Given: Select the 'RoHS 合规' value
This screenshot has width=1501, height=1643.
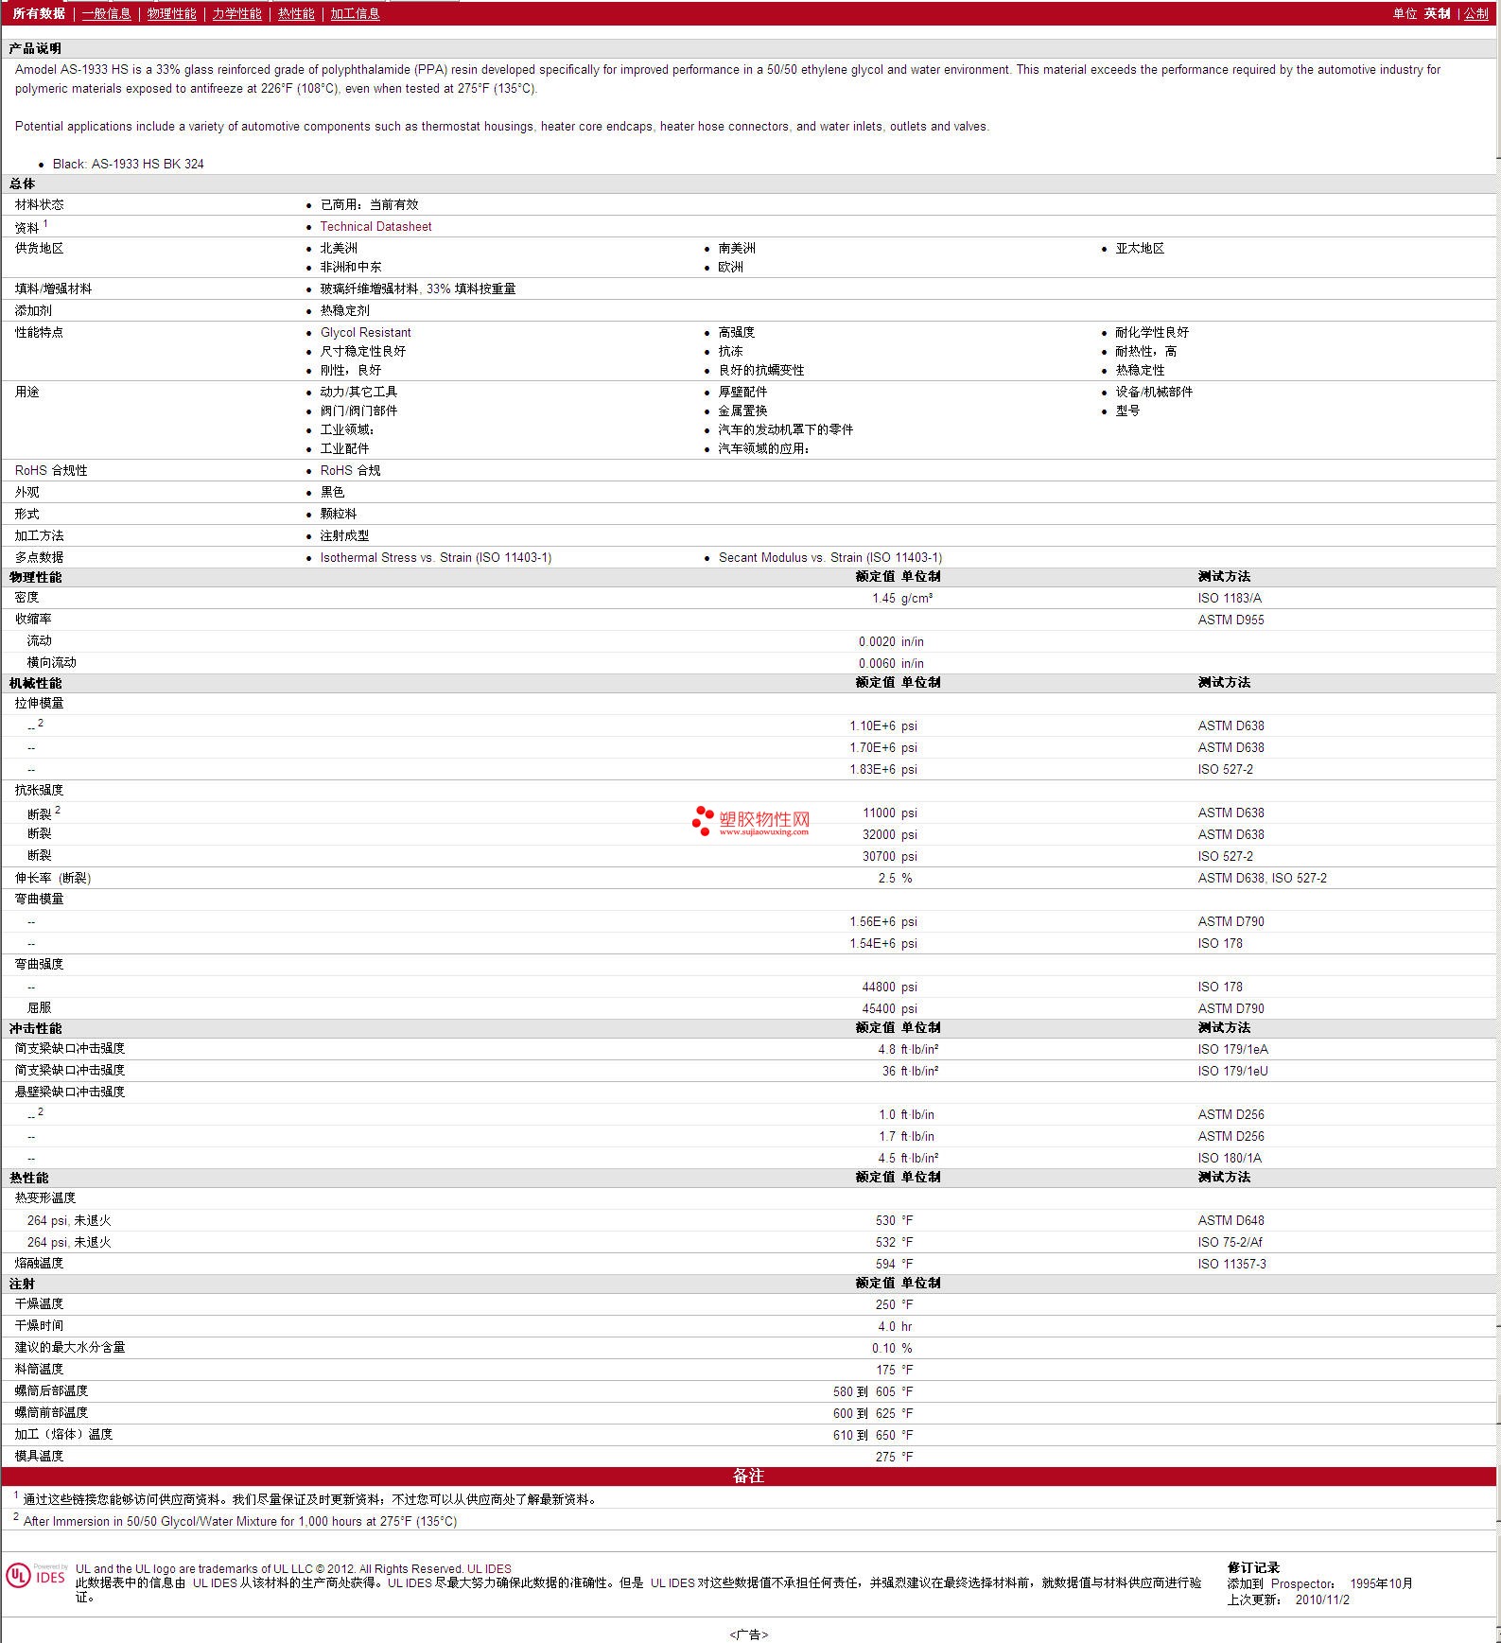Looking at the screenshot, I should tap(350, 470).
